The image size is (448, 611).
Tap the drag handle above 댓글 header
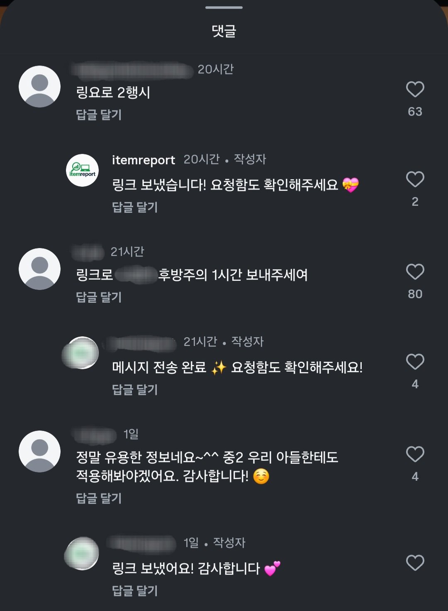[x=224, y=7]
